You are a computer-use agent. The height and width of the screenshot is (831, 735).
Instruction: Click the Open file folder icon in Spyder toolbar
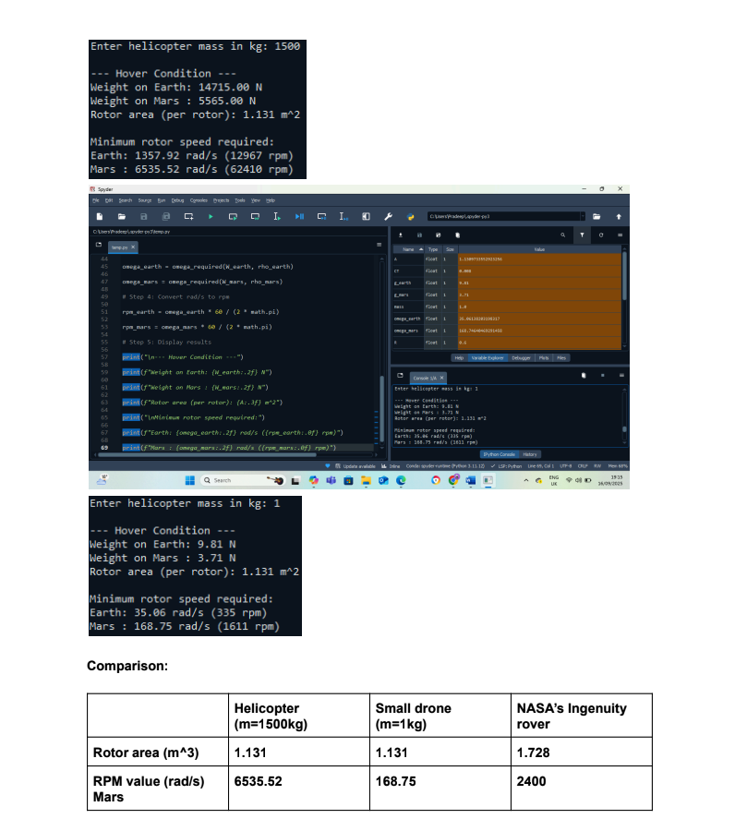[x=121, y=216]
